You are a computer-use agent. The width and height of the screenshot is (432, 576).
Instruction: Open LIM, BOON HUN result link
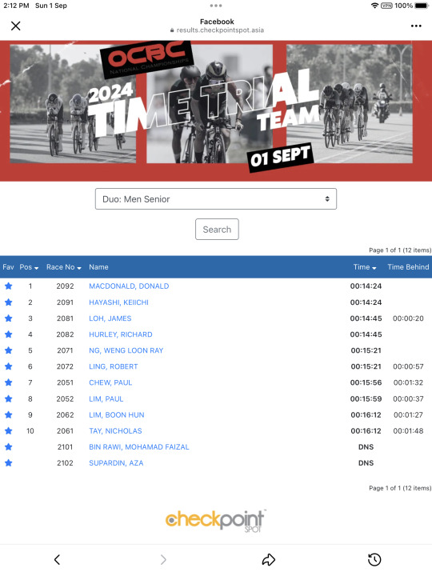(117, 414)
